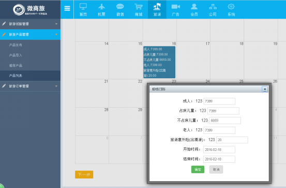Screen dimensions: 286x188
Task: Select the price block on day 16
Action: point(159,62)
